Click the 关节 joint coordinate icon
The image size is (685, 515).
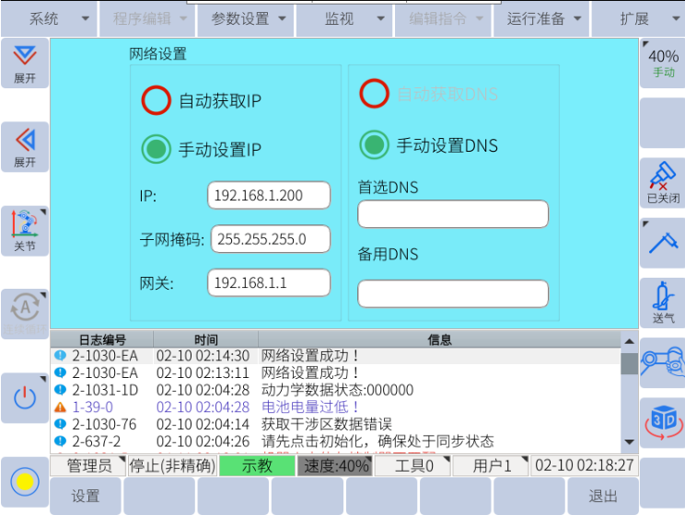(25, 230)
